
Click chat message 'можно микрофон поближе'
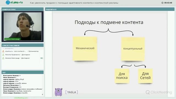[x=23, y=89]
